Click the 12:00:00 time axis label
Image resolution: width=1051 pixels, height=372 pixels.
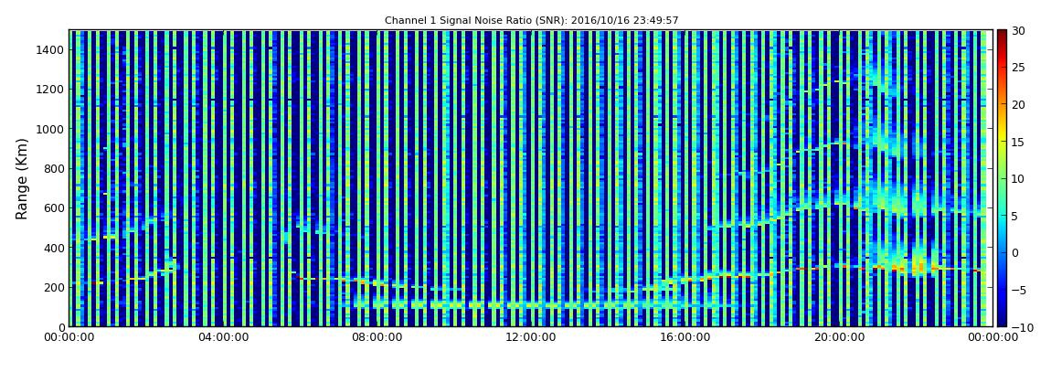(529, 338)
